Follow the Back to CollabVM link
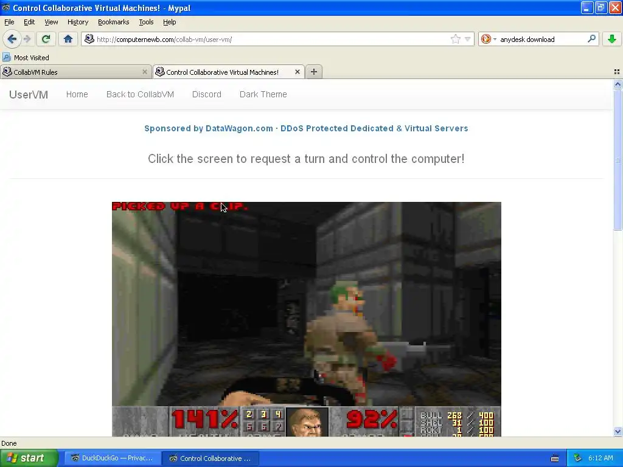623x467 pixels. (x=140, y=94)
